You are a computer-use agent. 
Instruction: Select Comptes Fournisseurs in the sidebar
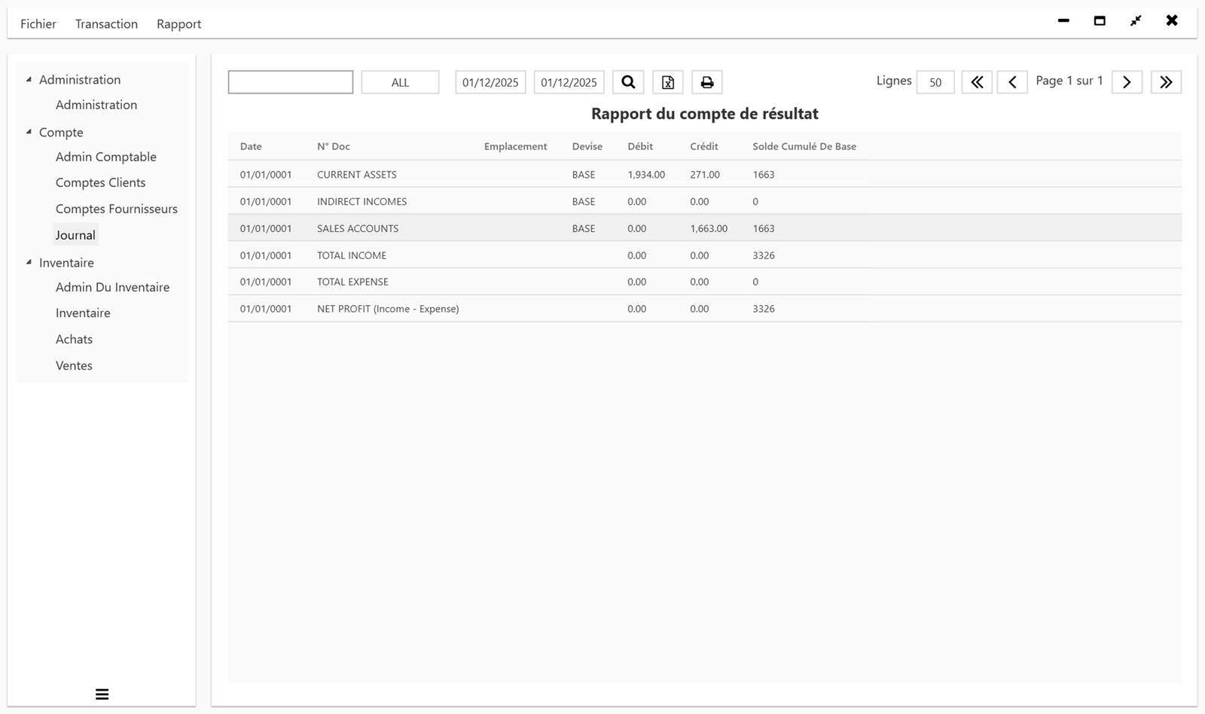pyautogui.click(x=116, y=209)
